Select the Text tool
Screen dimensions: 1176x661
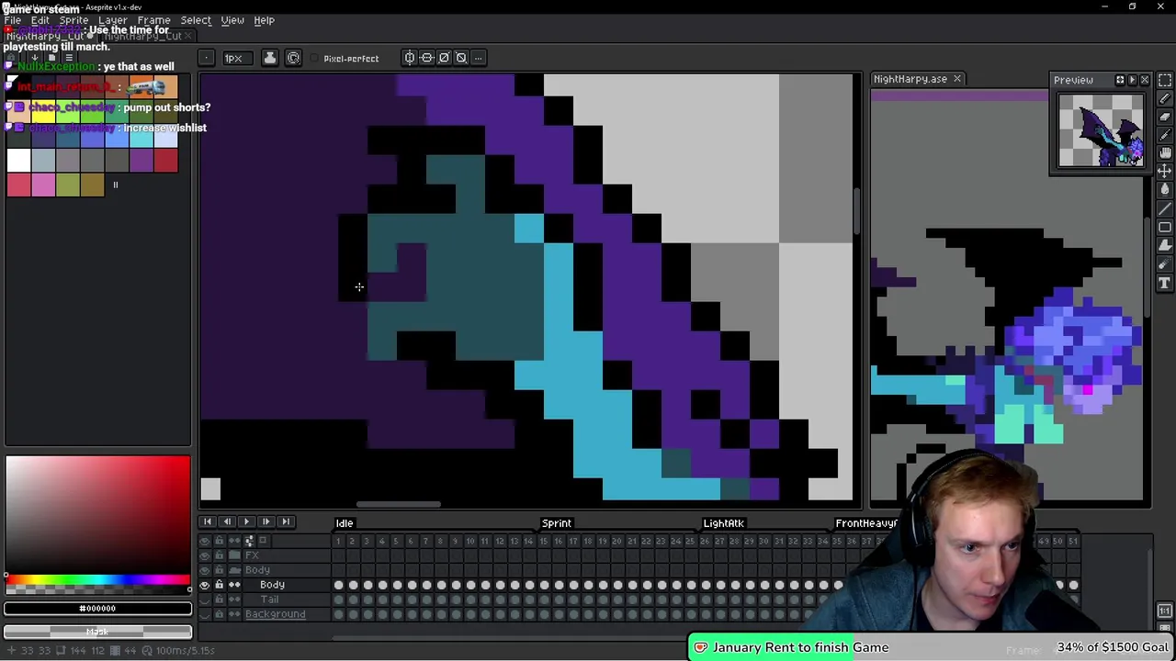click(1164, 282)
